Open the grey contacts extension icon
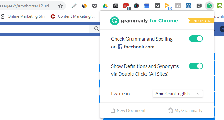Image resolution: width=224 pixels, height=120 pixels. tap(178, 6)
